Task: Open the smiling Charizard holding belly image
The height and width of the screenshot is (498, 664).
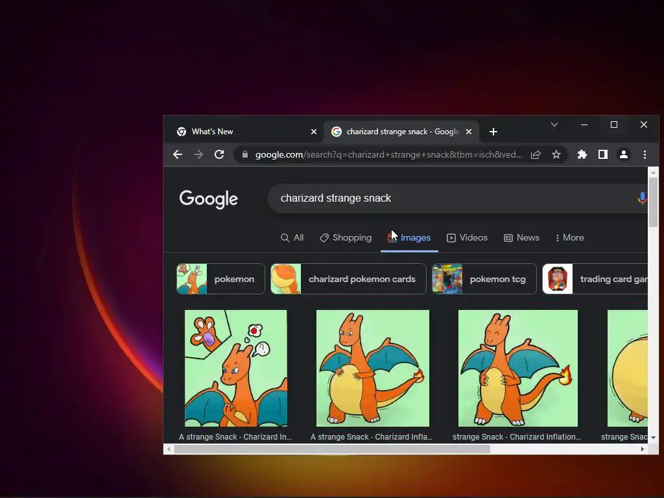Action: pyautogui.click(x=518, y=368)
